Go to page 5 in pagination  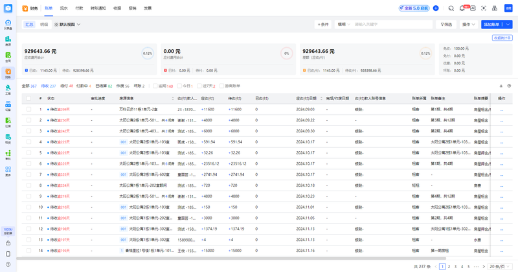point(468,266)
